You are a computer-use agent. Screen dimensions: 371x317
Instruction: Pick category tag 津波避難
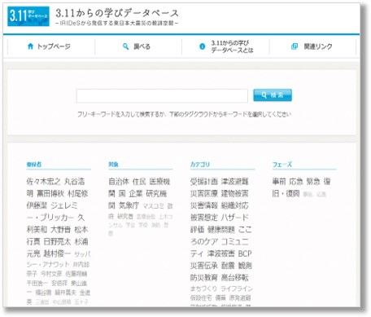pos(235,182)
